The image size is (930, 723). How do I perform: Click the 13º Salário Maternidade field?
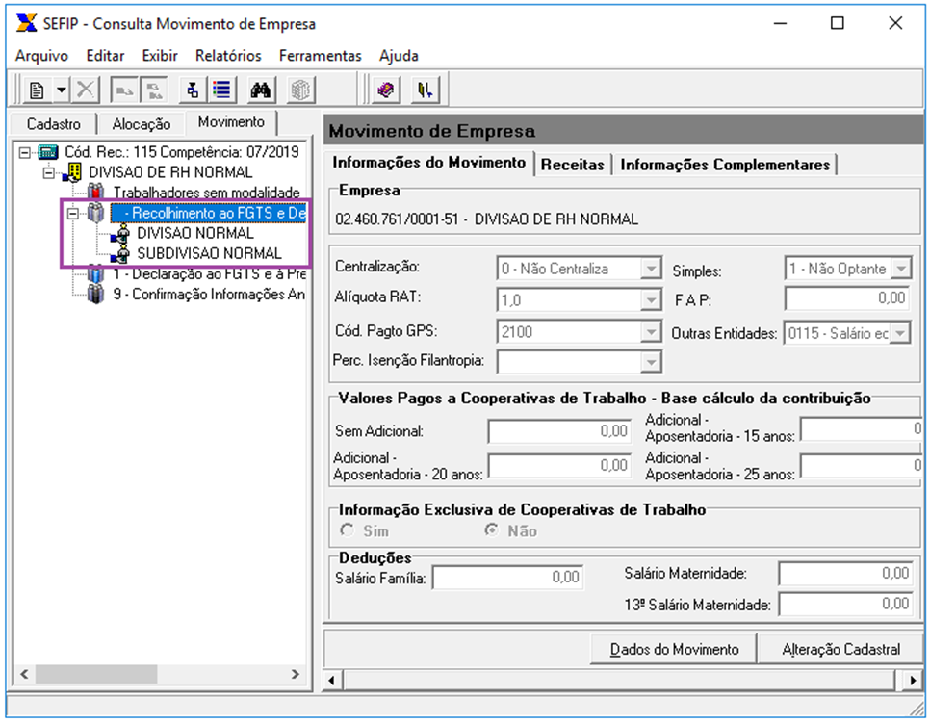coord(846,605)
